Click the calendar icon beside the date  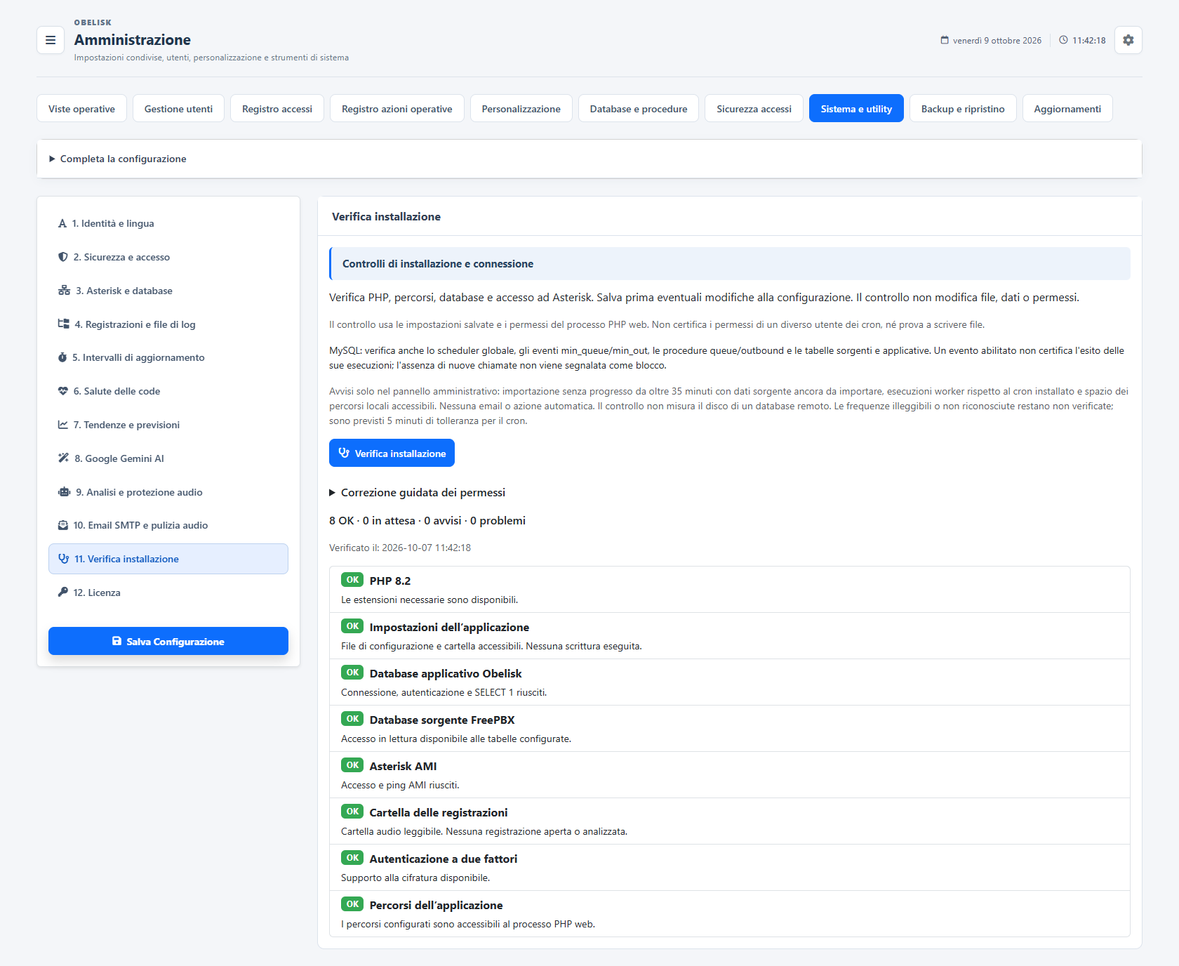coord(945,40)
